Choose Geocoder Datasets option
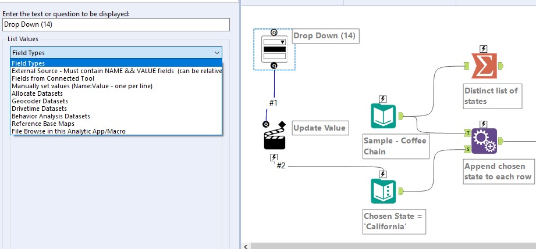The width and height of the screenshot is (536, 249). coord(116,101)
